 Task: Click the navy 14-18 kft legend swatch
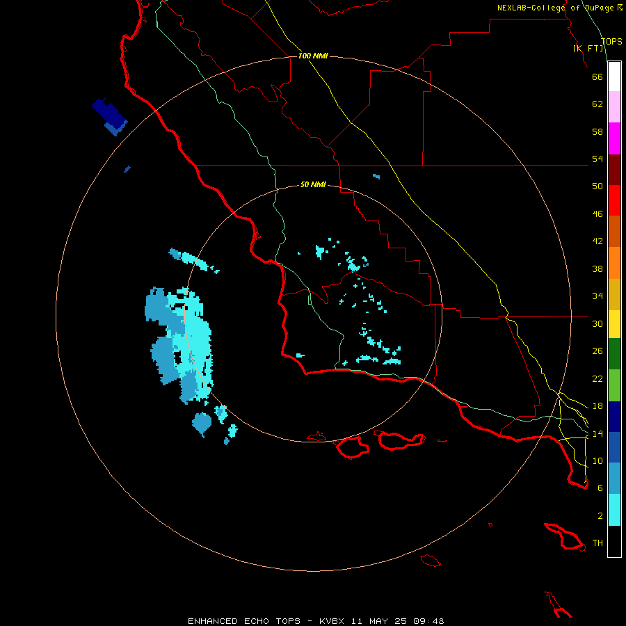(614, 417)
